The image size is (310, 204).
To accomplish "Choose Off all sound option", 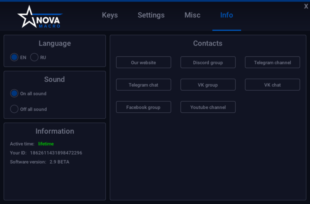I will tap(14, 109).
